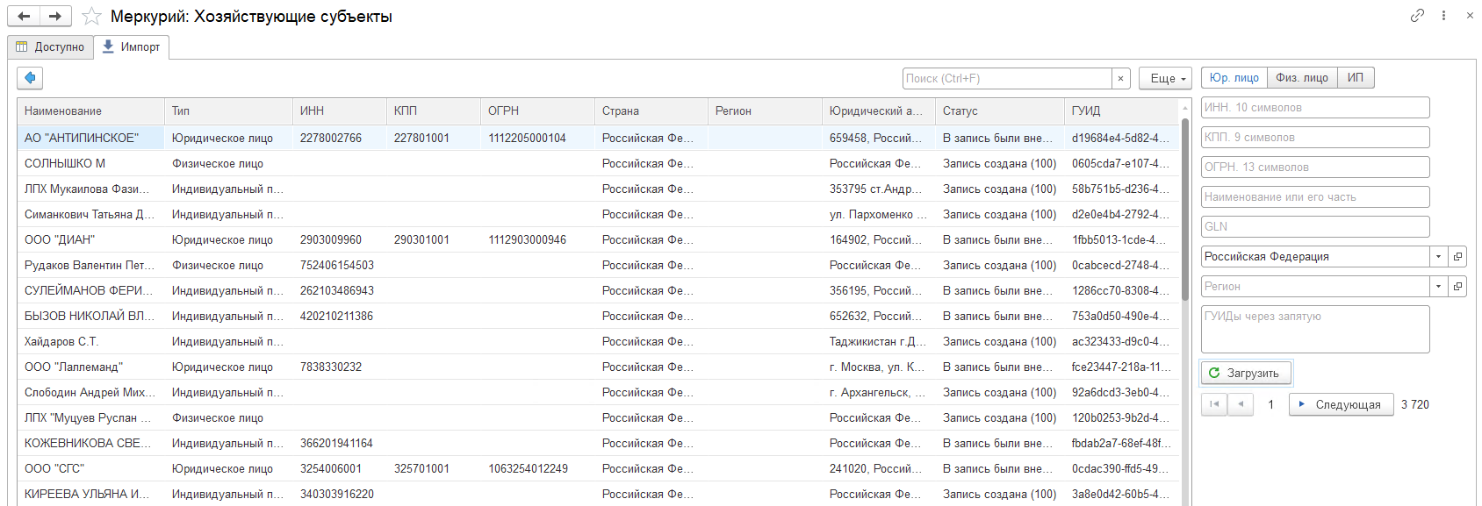Copy link using the chain icon
The height and width of the screenshot is (506, 1482).
tap(1417, 16)
